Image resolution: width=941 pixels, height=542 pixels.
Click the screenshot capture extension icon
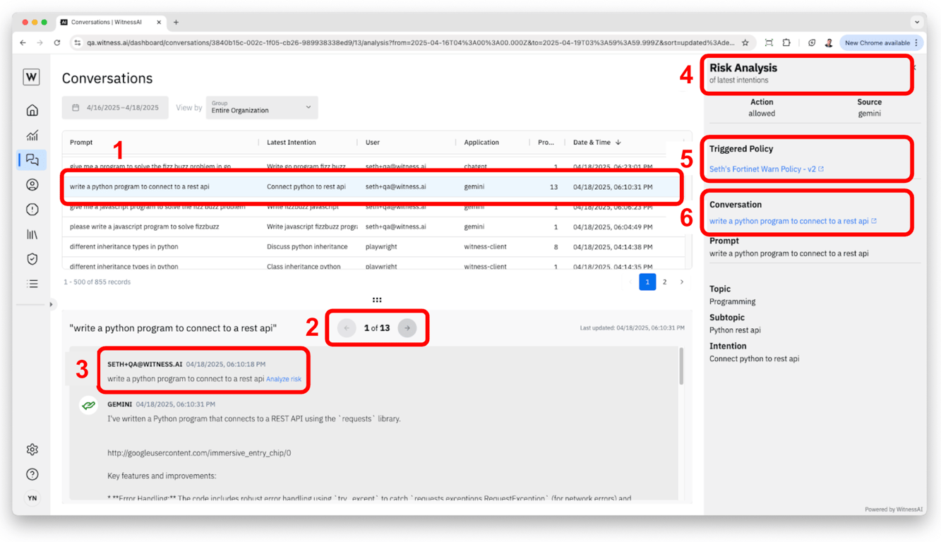pyautogui.click(x=769, y=43)
